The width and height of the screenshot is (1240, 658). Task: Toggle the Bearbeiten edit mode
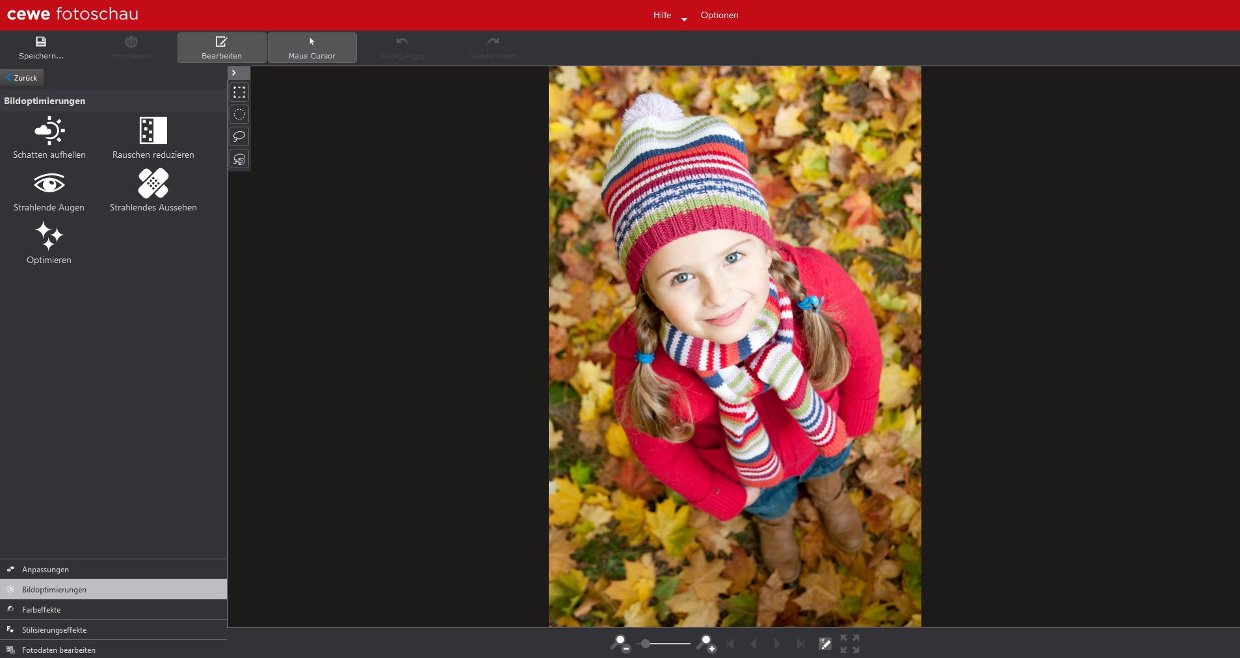222,48
